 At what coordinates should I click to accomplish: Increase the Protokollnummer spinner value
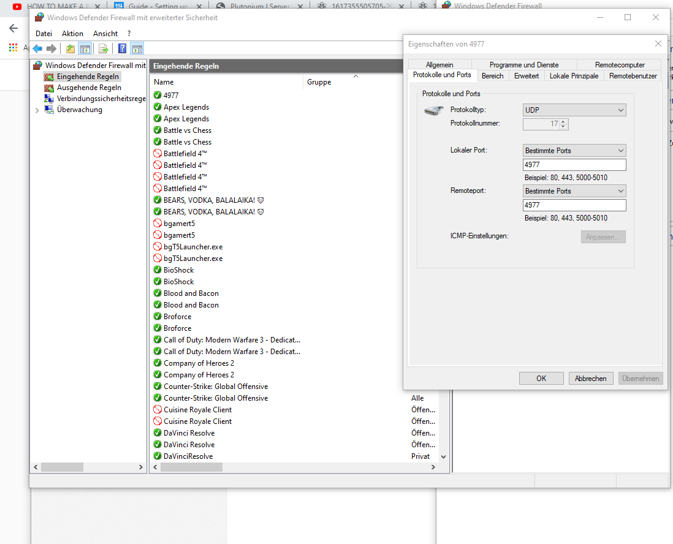(563, 121)
